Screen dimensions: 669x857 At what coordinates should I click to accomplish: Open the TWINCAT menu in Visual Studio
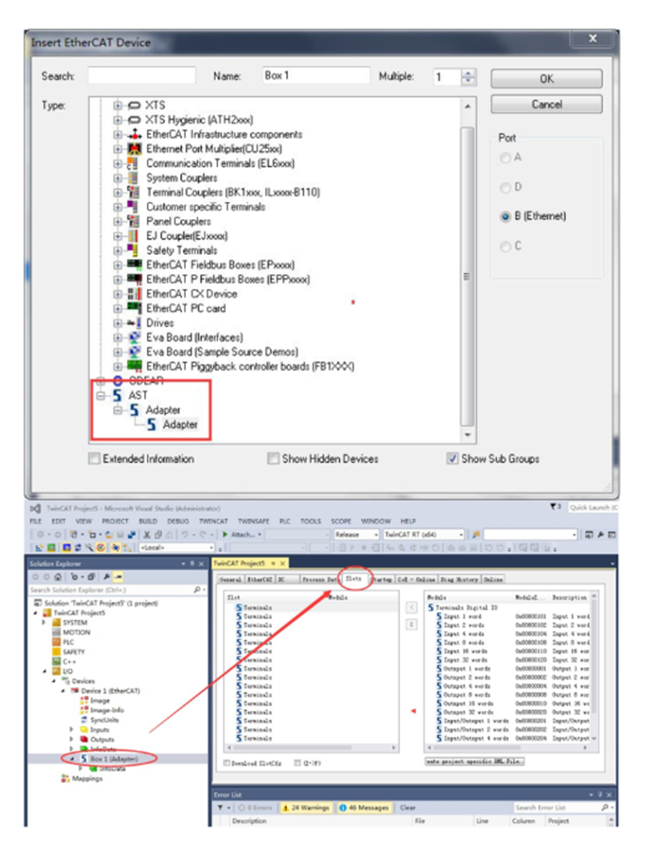pos(213,521)
